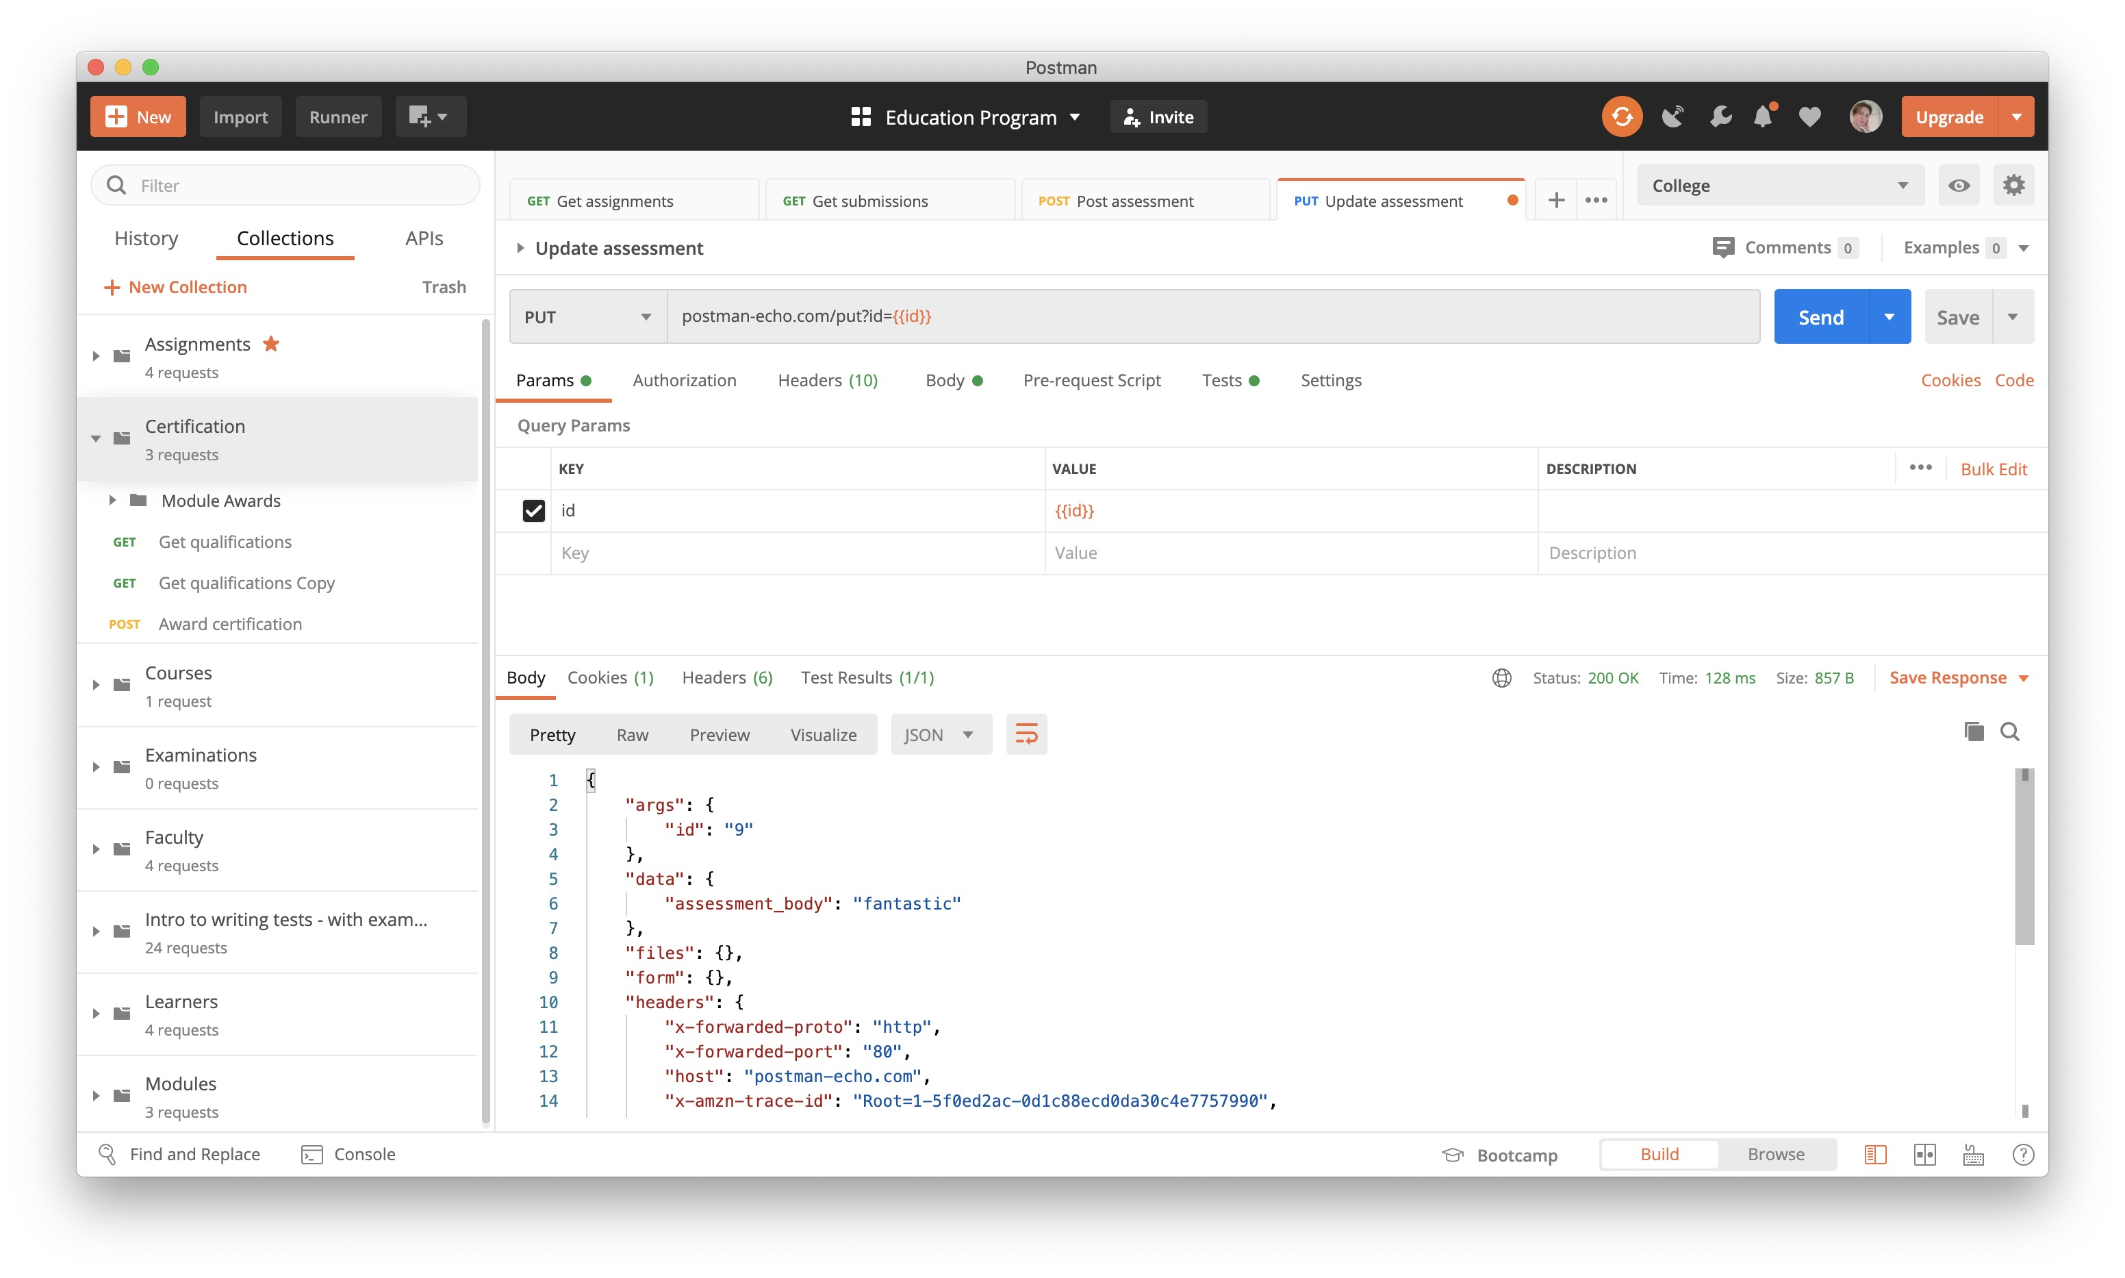
Task: Open the Pre-request Script tab
Action: tap(1091, 380)
